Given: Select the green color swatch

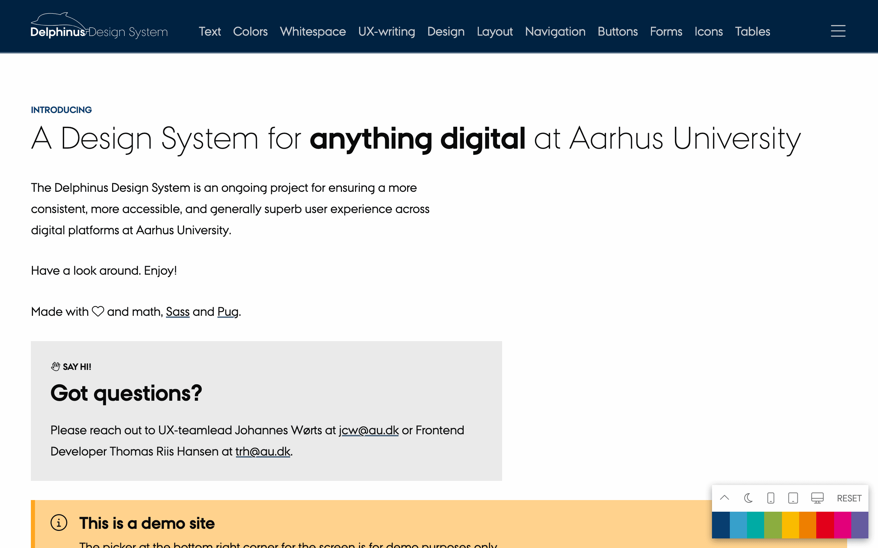Looking at the screenshot, I should pyautogui.click(x=773, y=525).
